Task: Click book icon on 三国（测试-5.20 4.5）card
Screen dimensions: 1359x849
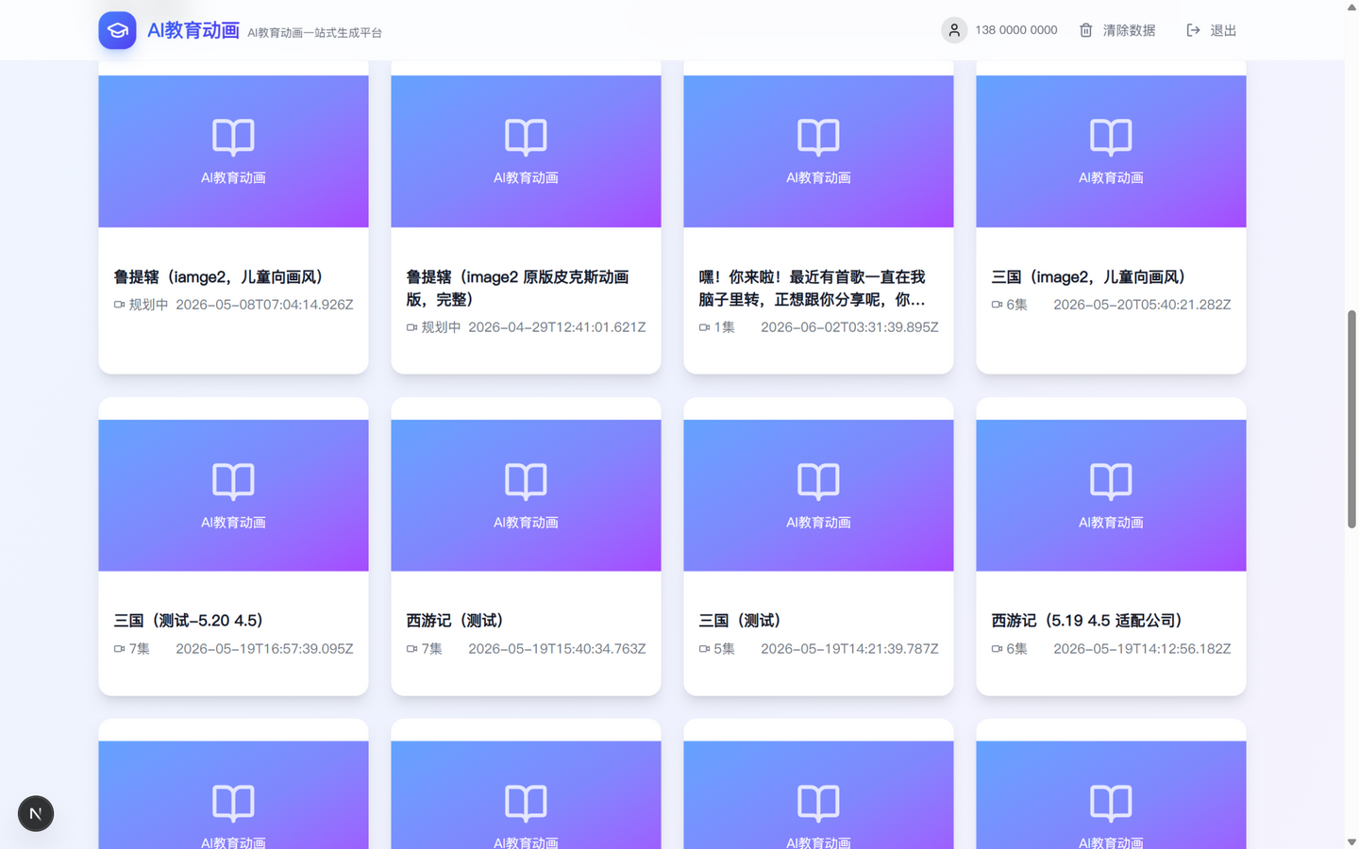Action: click(233, 482)
